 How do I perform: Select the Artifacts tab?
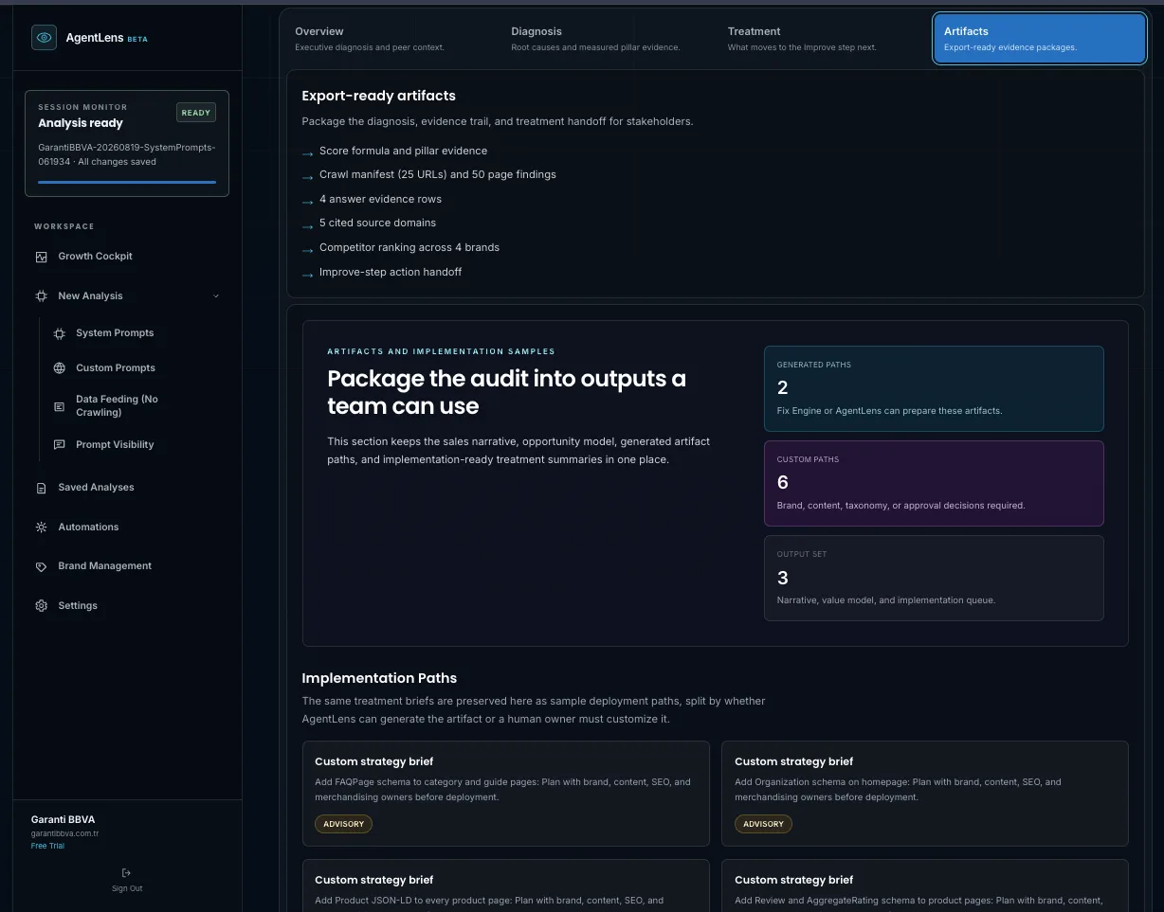point(1040,39)
